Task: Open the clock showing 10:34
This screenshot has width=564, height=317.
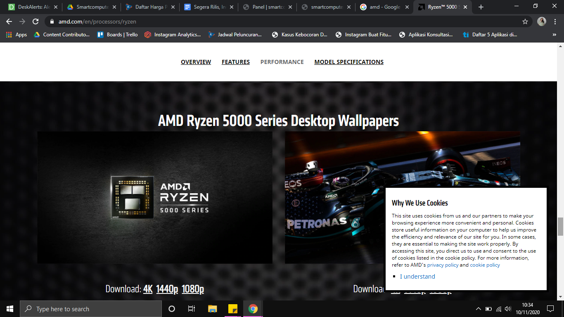Action: (x=527, y=309)
